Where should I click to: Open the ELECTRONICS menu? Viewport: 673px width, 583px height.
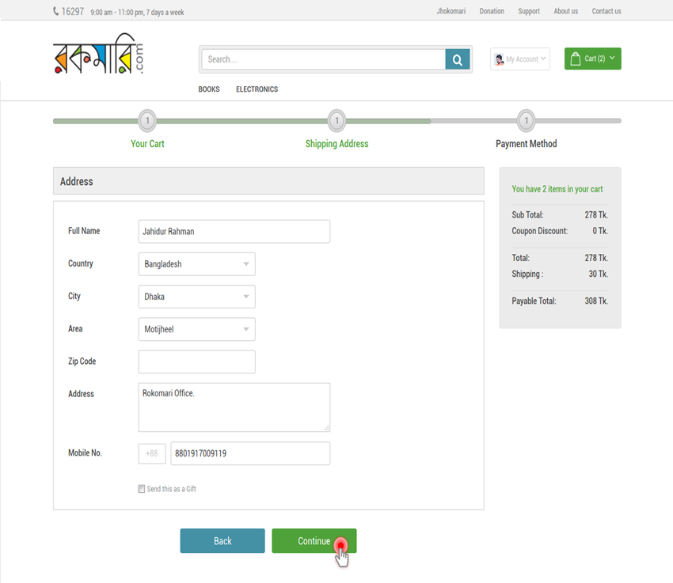tap(257, 89)
